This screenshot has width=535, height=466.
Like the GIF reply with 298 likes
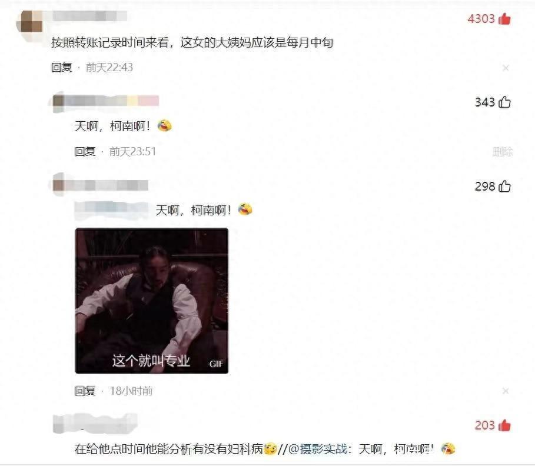tap(504, 187)
